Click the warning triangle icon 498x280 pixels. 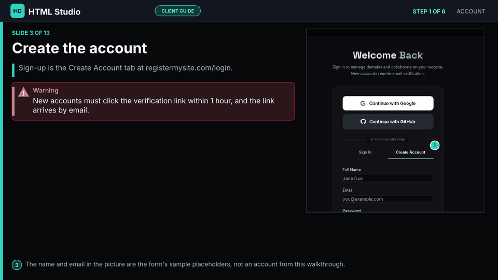(23, 92)
